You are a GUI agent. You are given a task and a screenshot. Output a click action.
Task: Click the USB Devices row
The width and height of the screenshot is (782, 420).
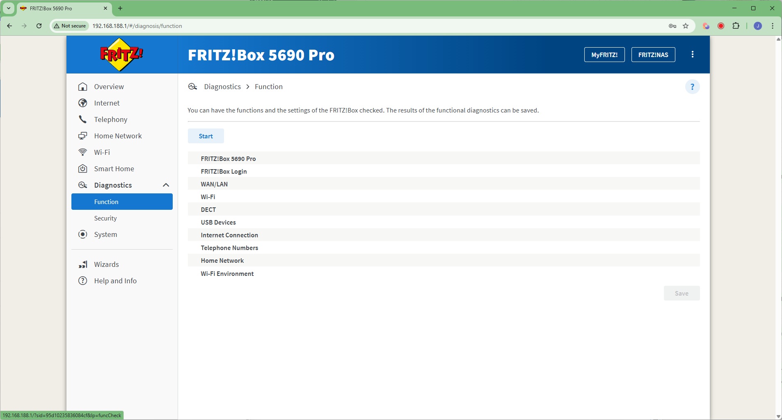444,222
